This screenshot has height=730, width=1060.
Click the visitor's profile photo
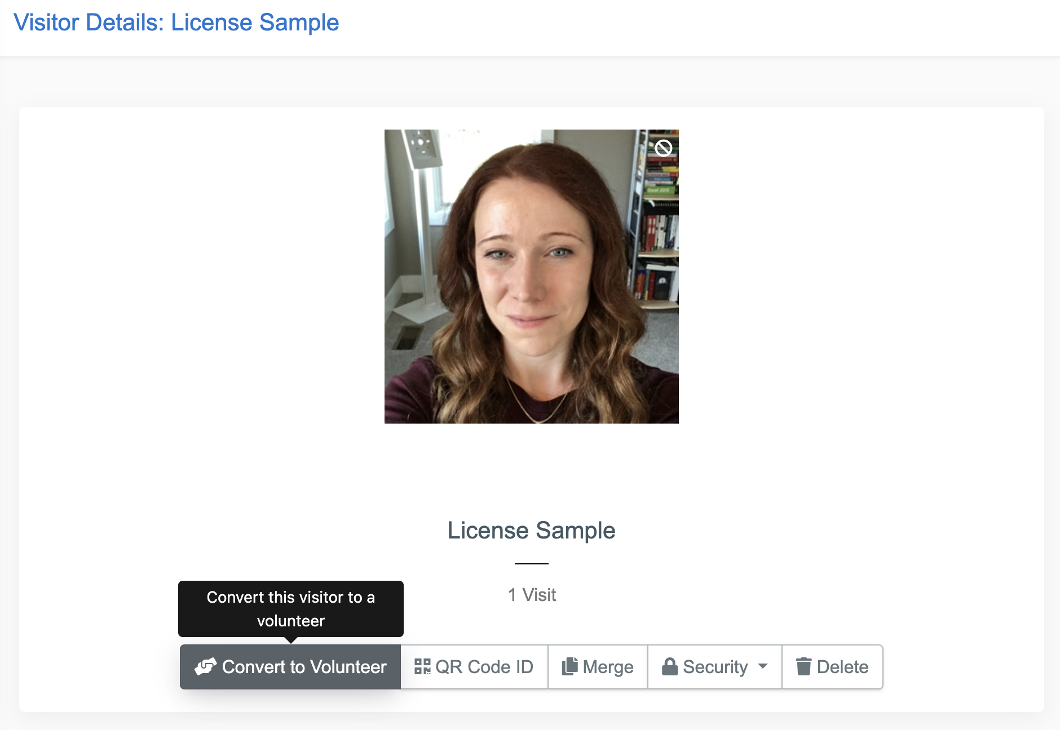click(532, 277)
